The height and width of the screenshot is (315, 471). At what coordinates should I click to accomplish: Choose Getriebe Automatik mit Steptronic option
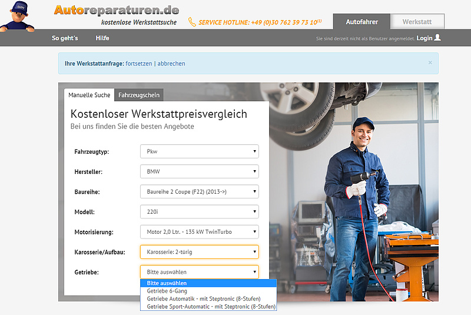[208, 299]
